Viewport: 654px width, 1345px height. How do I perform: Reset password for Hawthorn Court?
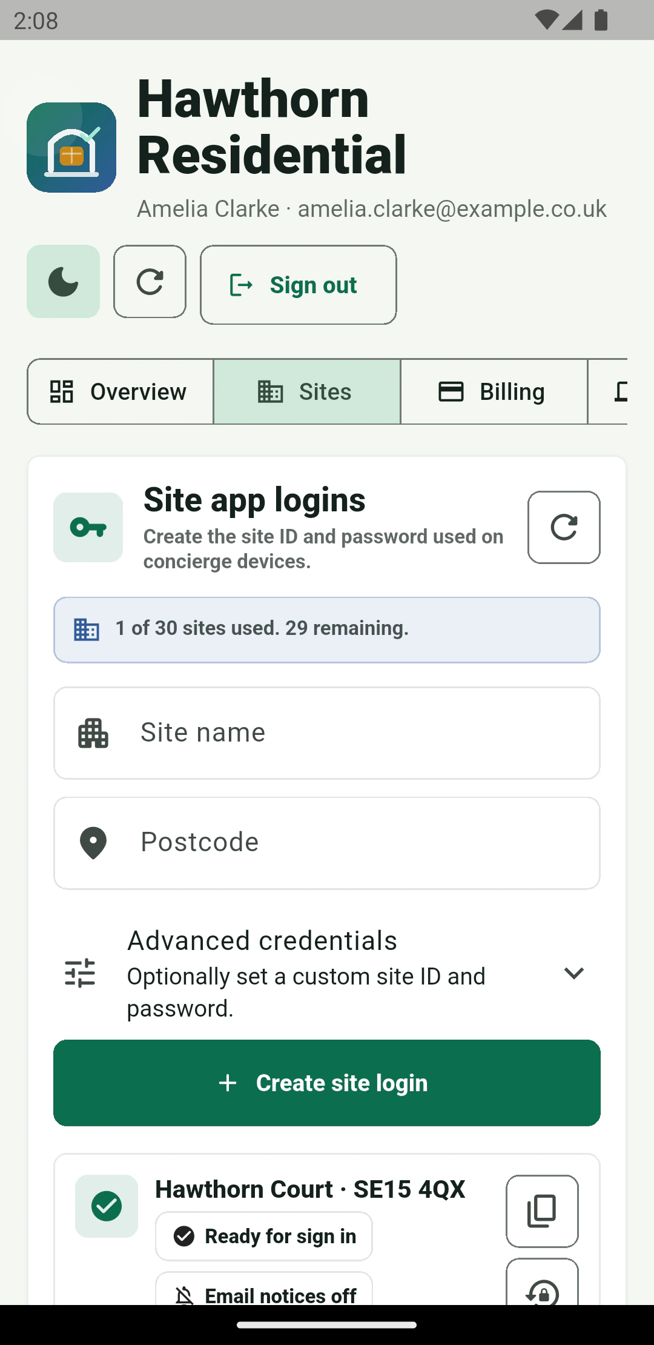542,1282
